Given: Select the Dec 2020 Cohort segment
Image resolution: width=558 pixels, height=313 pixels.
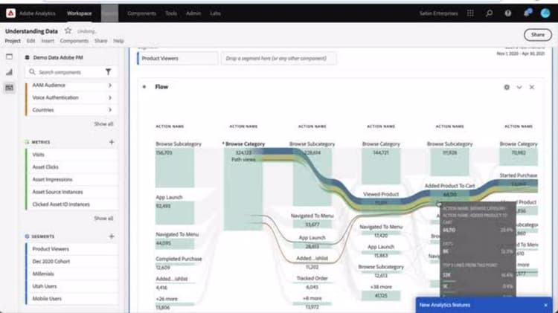Looking at the screenshot, I should 72,262.
